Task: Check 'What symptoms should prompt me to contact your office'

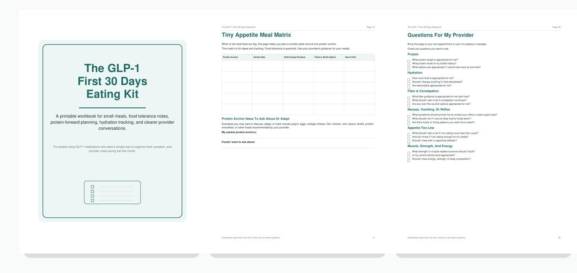Action: tap(409, 117)
